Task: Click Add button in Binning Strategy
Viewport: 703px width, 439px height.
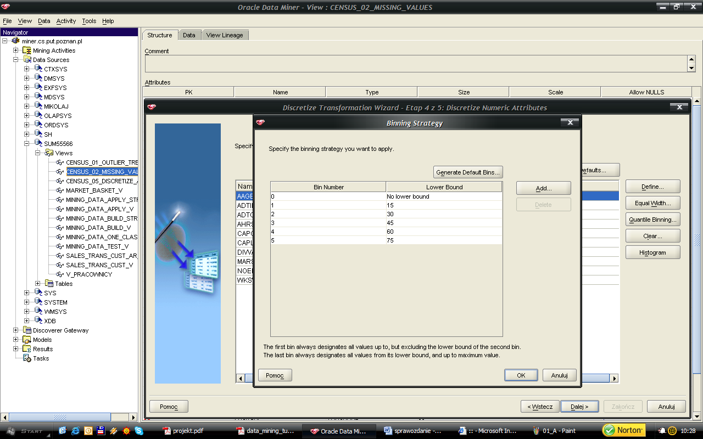Action: 543,188
